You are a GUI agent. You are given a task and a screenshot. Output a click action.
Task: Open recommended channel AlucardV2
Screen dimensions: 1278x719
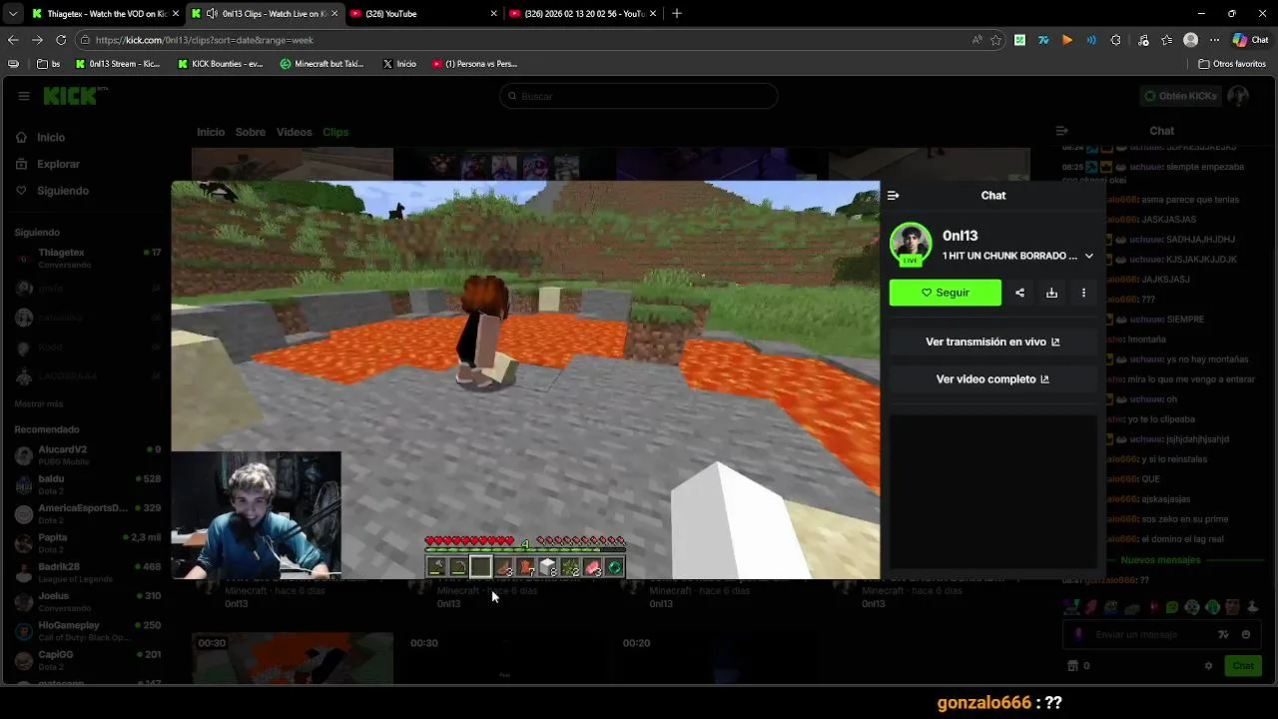click(88, 454)
